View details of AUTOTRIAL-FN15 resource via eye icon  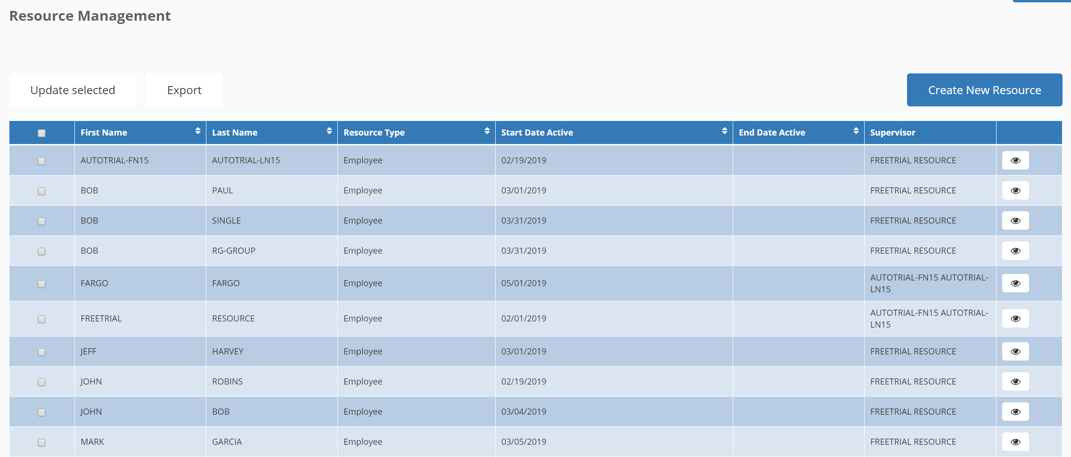(x=1015, y=160)
